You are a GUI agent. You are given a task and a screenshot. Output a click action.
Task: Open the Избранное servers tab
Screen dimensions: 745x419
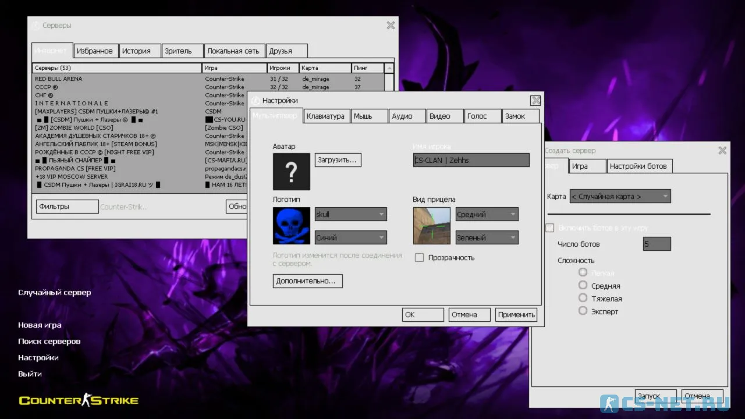pyautogui.click(x=94, y=51)
